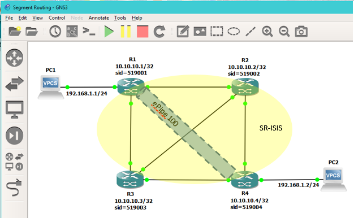Browse routers in the device sidebar

point(15,58)
